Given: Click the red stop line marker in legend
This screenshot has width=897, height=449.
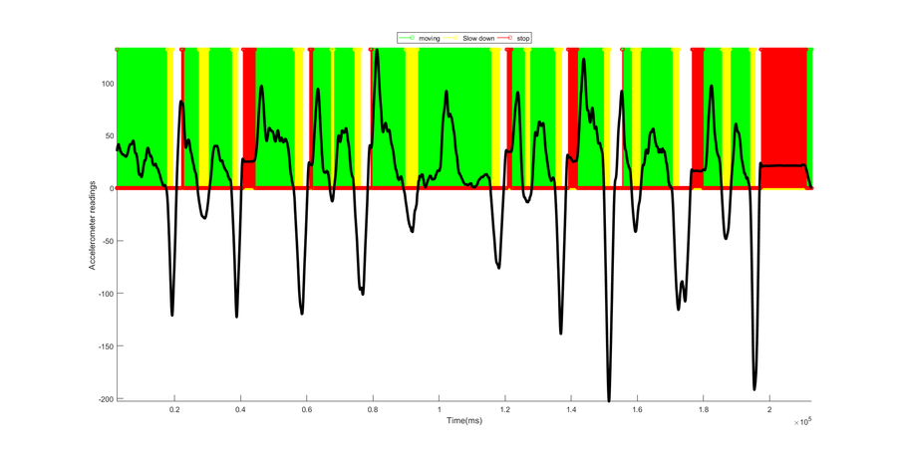Looking at the screenshot, I should click(x=505, y=38).
